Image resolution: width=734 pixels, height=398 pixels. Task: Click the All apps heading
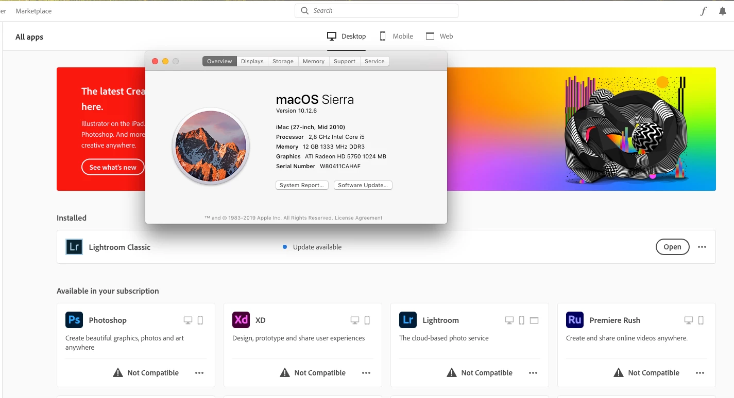pos(29,37)
